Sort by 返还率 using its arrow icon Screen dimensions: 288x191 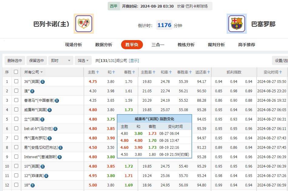(208, 72)
